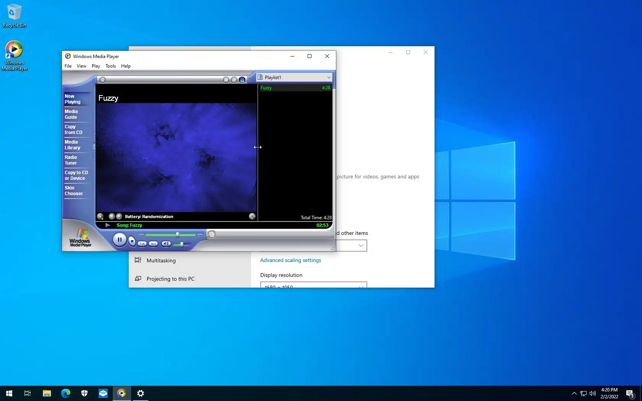Click the 'Song: Fuzzy' status text
Image resolution: width=642 pixels, height=401 pixels.
129,225
